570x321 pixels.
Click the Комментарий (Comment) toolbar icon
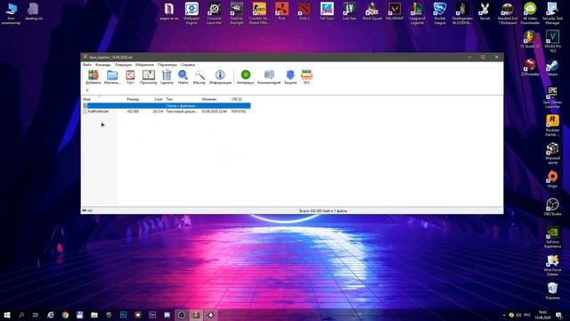click(269, 78)
